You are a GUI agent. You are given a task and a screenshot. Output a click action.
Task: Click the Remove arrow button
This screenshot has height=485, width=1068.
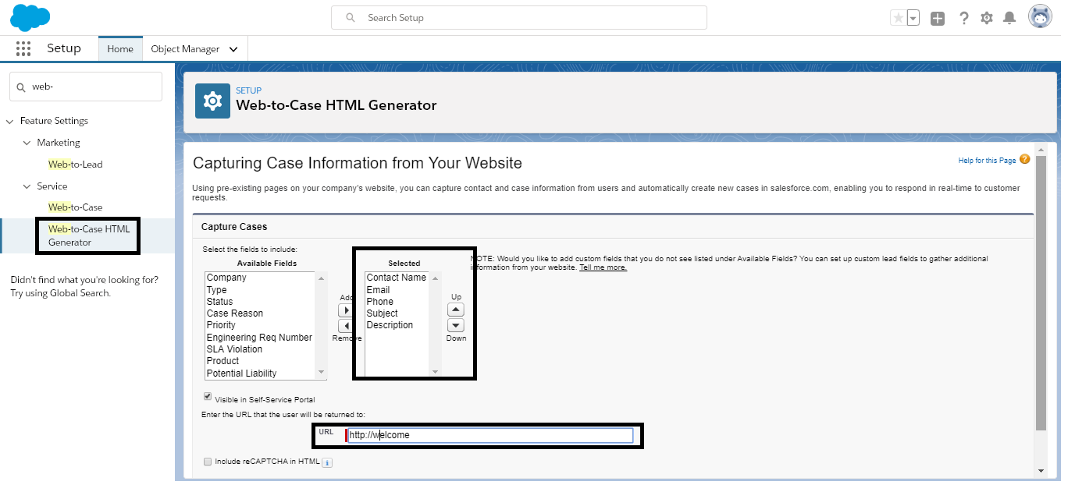pos(346,326)
